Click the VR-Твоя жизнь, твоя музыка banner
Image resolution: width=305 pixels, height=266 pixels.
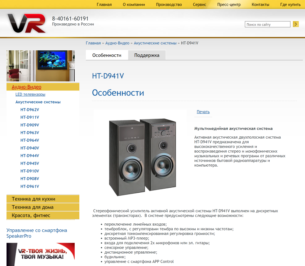point(41,254)
